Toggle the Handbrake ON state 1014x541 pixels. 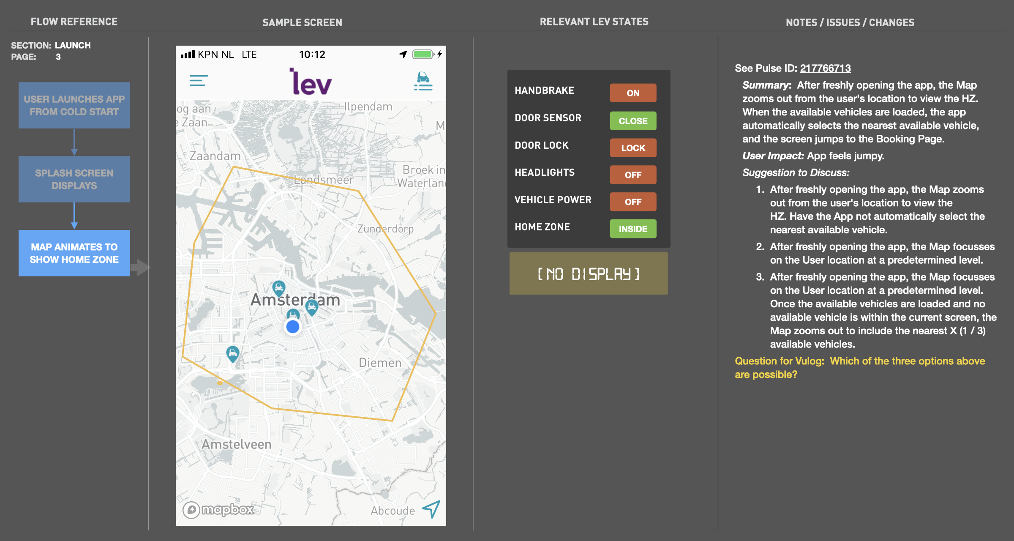point(632,93)
